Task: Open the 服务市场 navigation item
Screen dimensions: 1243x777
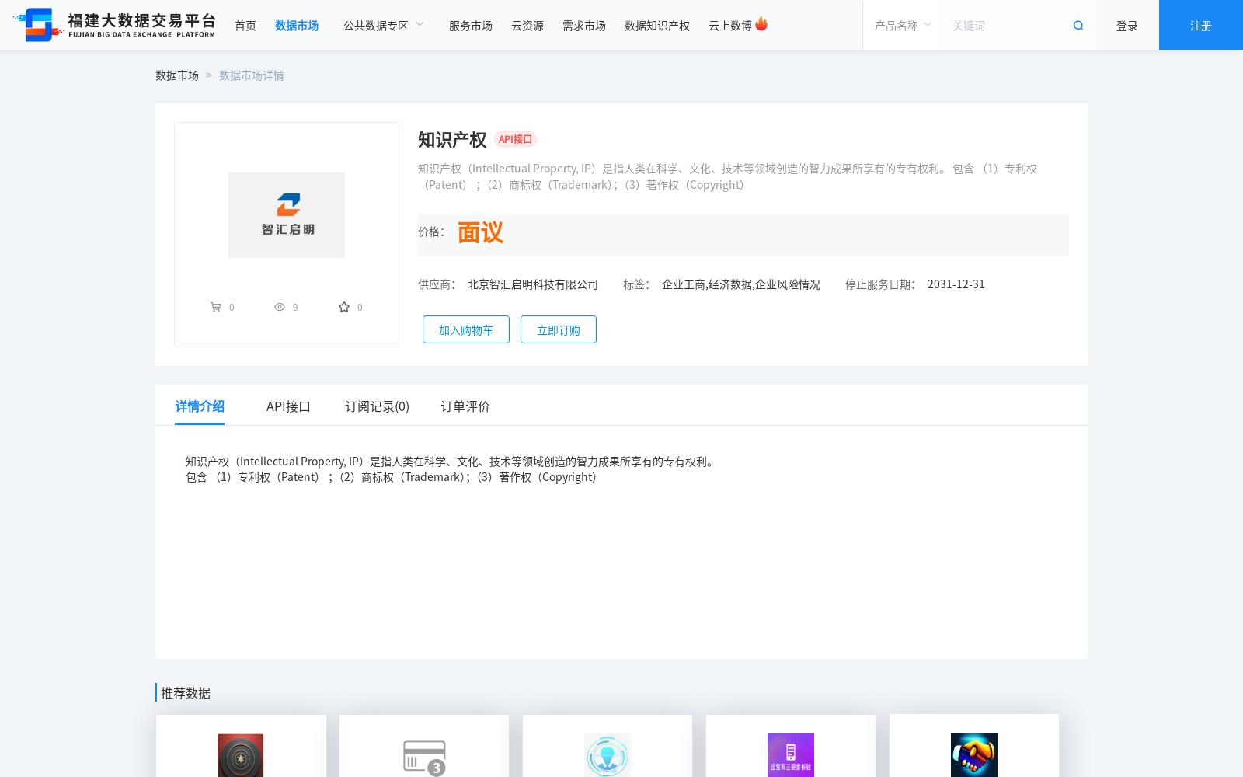Action: click(x=471, y=26)
